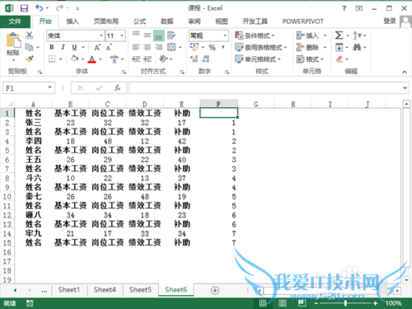Decrease font size with small A
This screenshot has height=309, width=412.
pos(109,48)
